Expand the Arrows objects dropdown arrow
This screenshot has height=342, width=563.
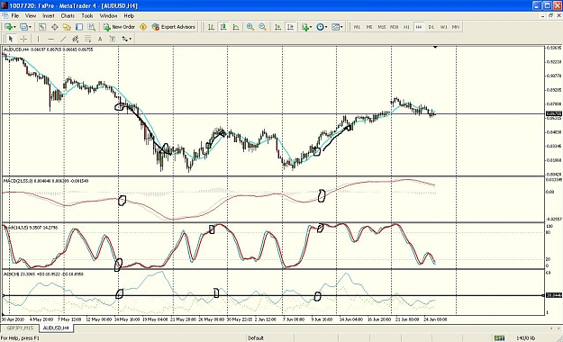point(131,39)
